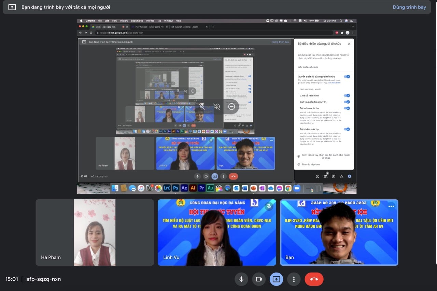
Task: Click Dừng trình bày in the top banner
Action: coord(409,7)
